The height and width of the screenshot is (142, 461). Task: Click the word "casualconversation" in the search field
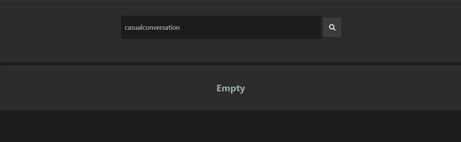(152, 28)
